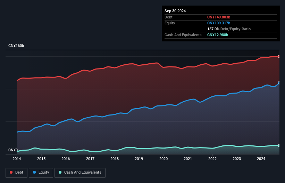
Task: Click the 2023 x-axis label
Action: (x=237, y=159)
